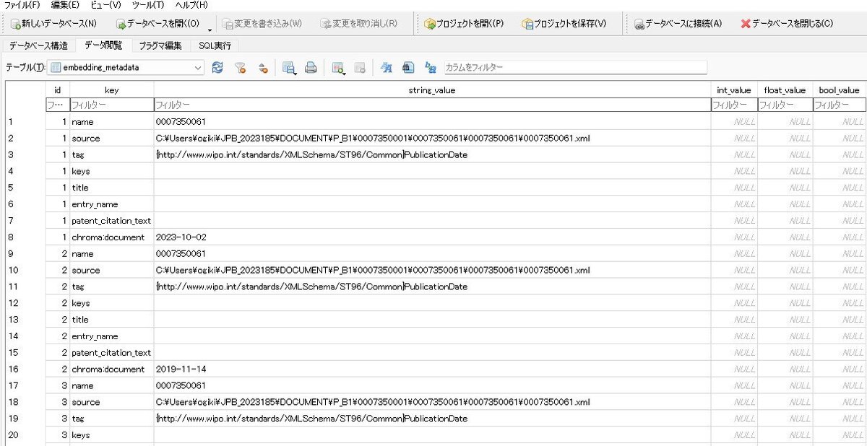Focus the カラムをフィルター input field
867x446 pixels.
(575, 67)
